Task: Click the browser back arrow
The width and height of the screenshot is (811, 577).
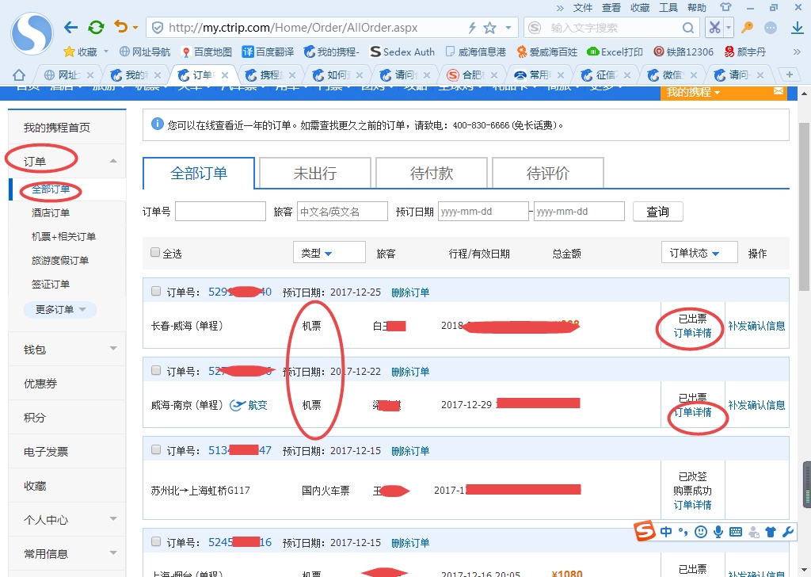Action: tap(70, 28)
